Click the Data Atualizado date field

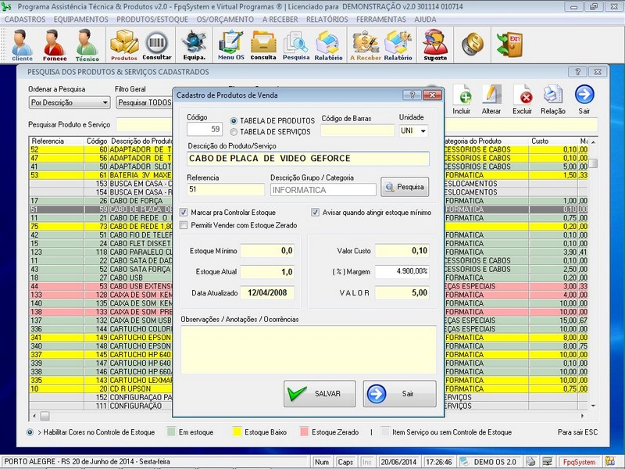point(267,292)
